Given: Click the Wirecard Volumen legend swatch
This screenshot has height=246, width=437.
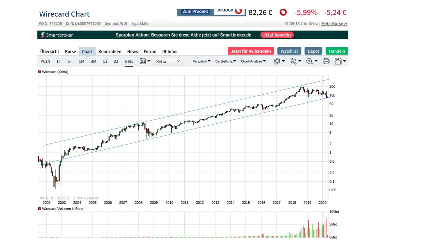Looking at the screenshot, I should pyautogui.click(x=40, y=209).
